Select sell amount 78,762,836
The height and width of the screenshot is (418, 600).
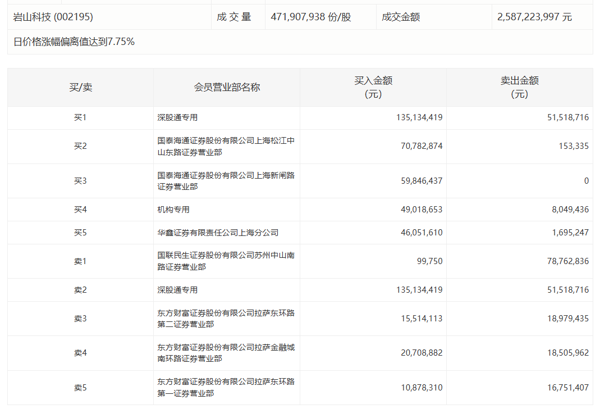pyautogui.click(x=568, y=261)
